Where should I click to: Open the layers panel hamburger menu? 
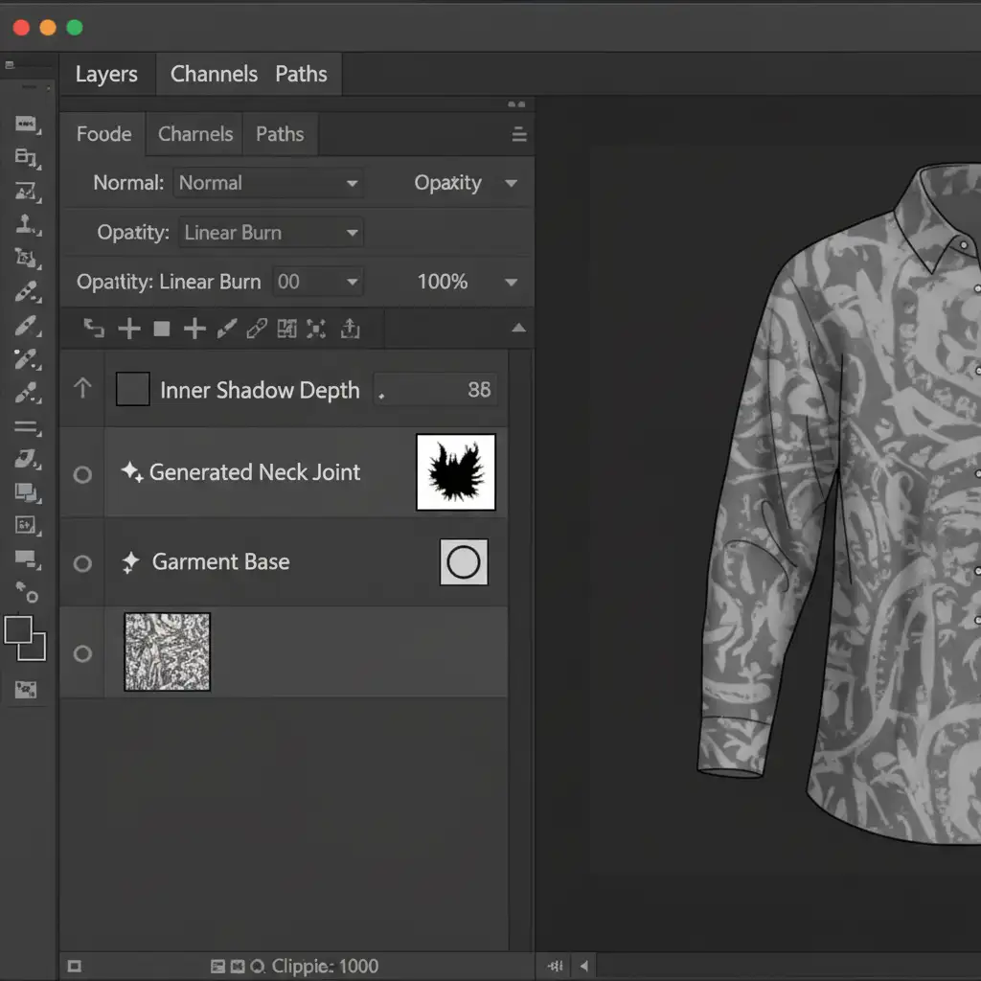coord(518,135)
